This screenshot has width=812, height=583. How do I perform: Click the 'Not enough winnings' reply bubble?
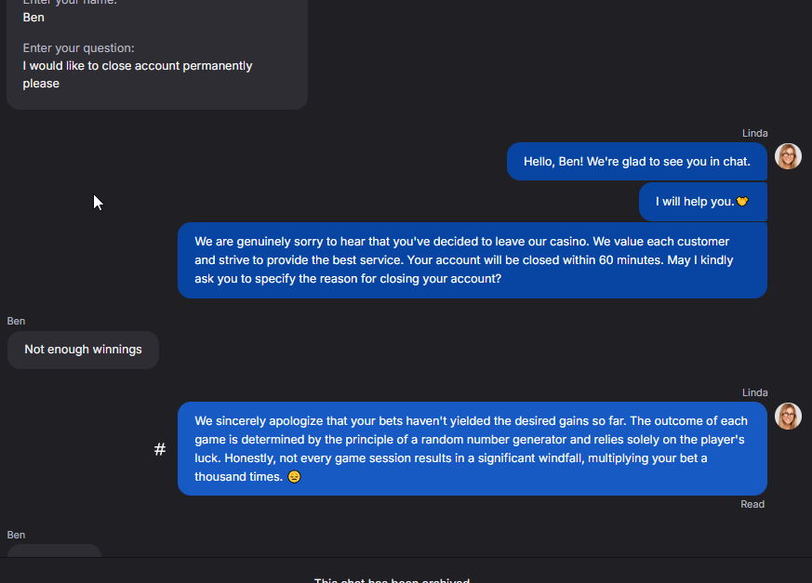pyautogui.click(x=83, y=350)
